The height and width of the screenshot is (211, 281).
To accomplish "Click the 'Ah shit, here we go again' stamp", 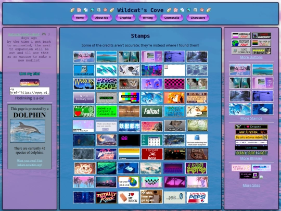I will point(151,196).
